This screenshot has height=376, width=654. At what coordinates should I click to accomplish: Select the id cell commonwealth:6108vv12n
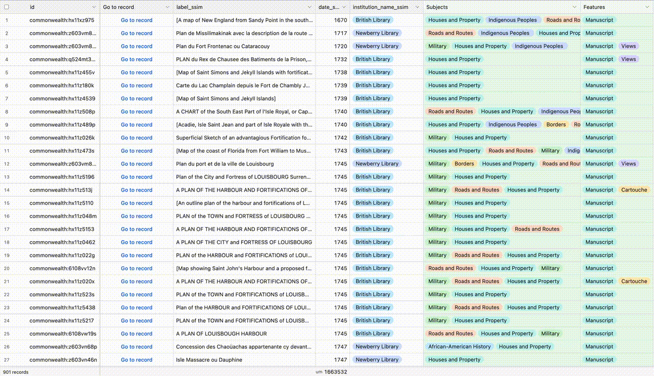[x=62, y=268]
